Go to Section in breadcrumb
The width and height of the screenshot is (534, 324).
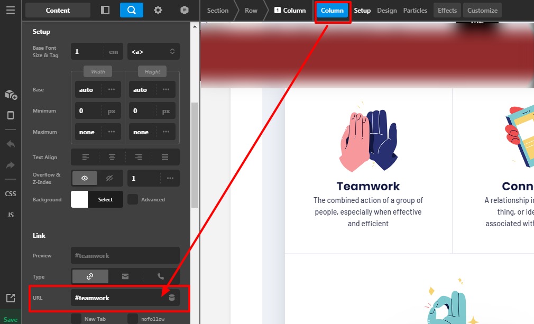tap(218, 10)
